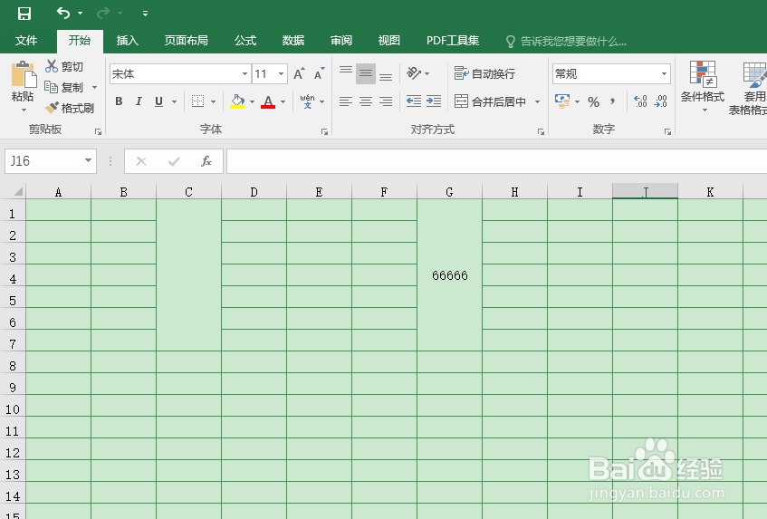Activate the 格式刷 format painter

(69, 108)
